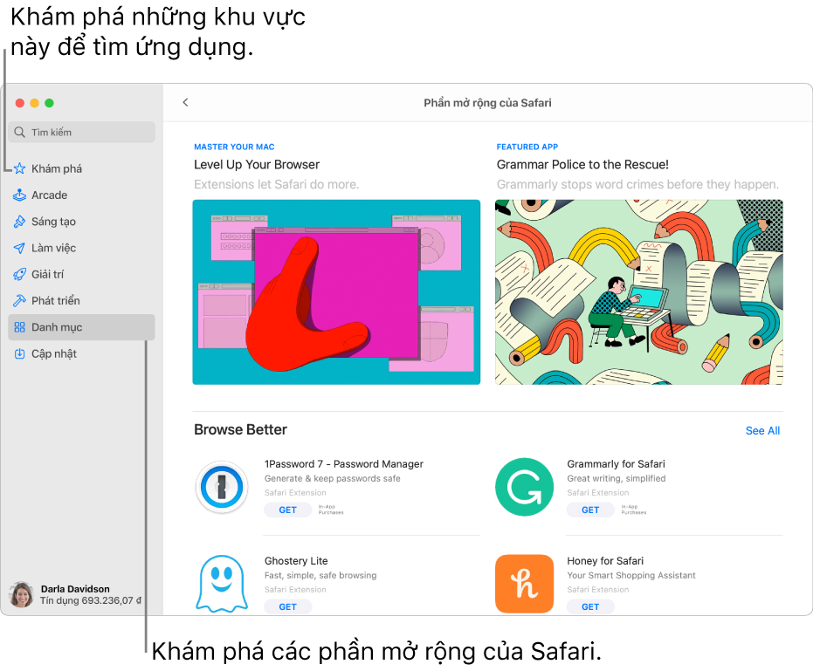
Task: Open Level Up Your Browser story title
Action: tap(257, 164)
